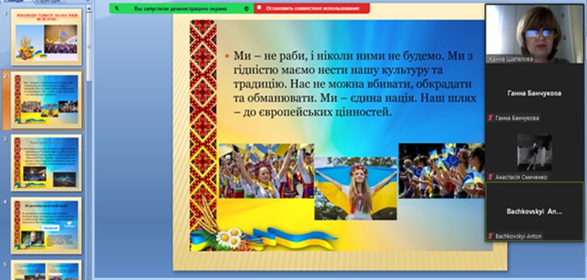
Task: Click muted microphone icon beside Анастасія Смиченко
Action: pos(490,177)
